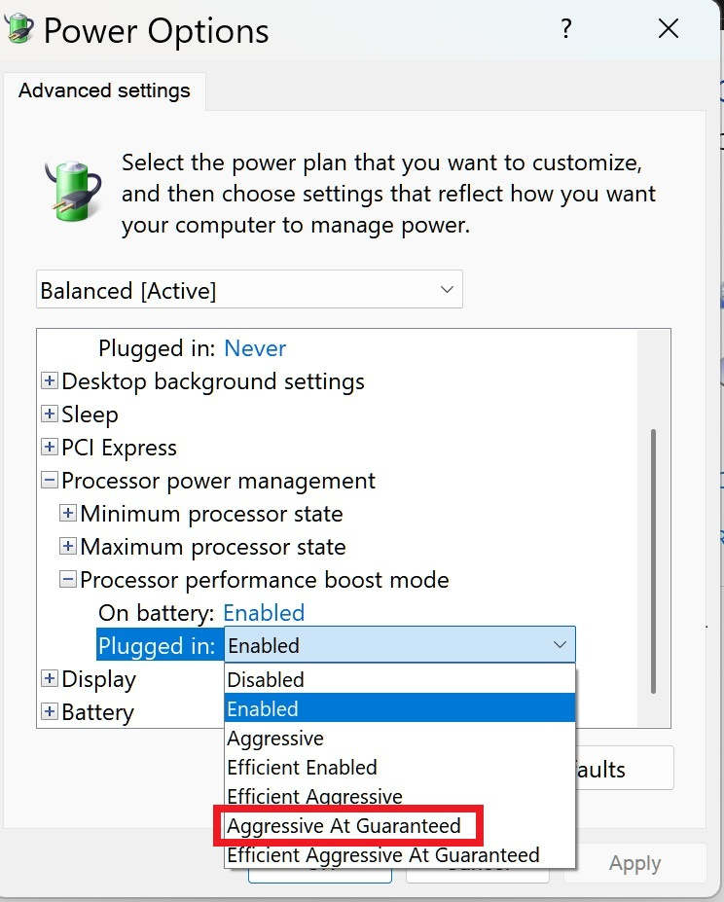Expand the PCI Express node
The image size is (724, 902).
(50, 447)
